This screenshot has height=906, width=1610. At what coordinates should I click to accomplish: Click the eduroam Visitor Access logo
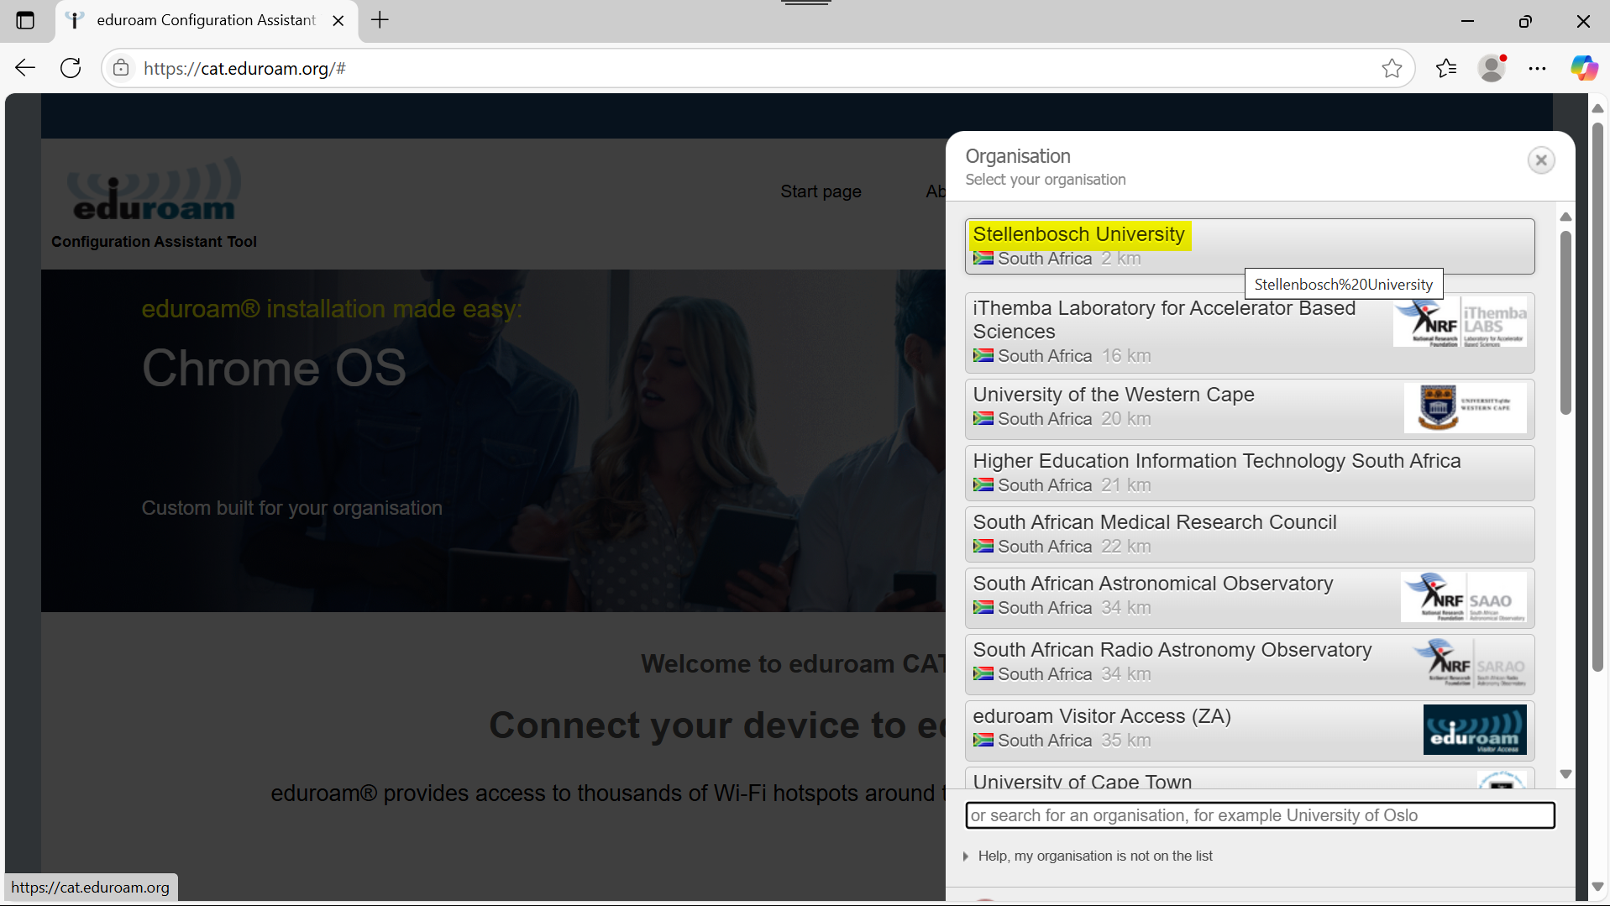click(x=1474, y=730)
